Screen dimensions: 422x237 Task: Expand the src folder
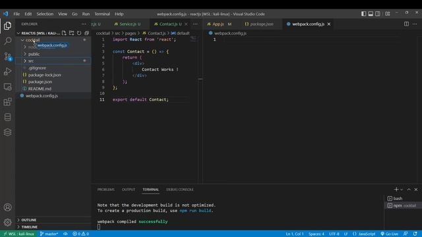(25, 61)
